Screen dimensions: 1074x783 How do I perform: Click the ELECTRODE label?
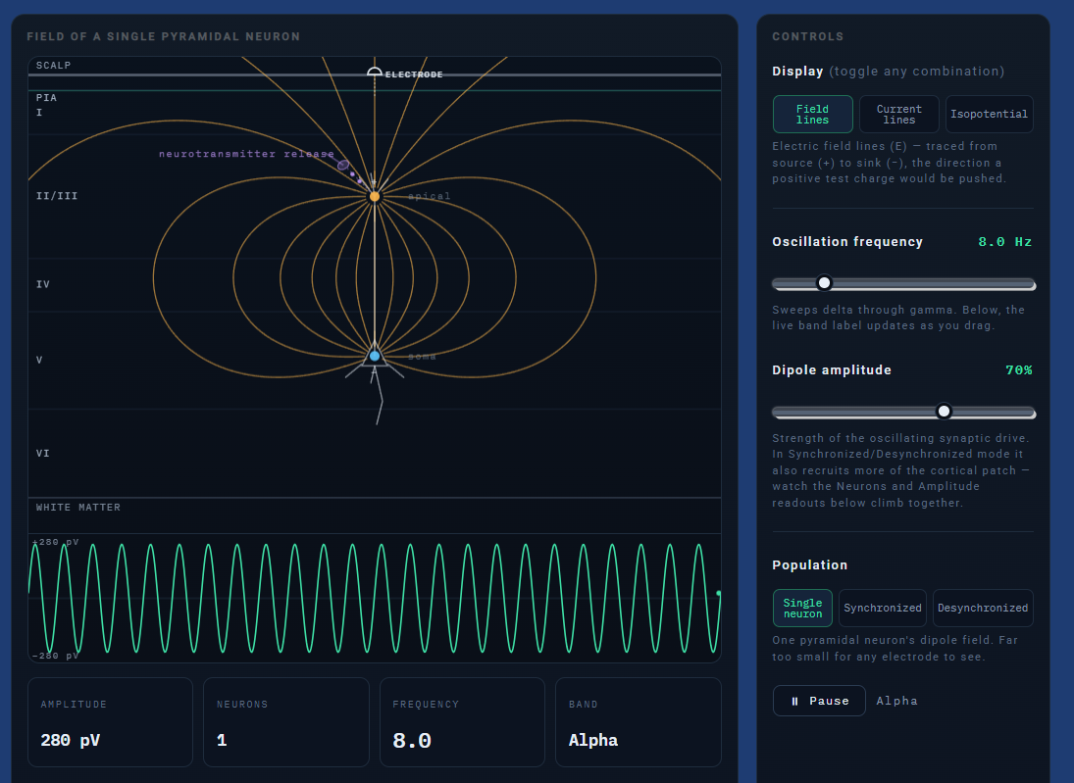414,74
